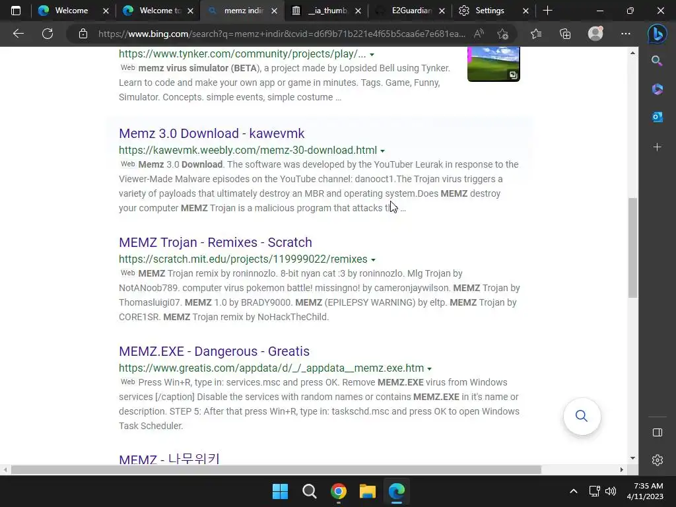Image resolution: width=676 pixels, height=507 pixels.
Task: Click the address bar URL field
Action: [x=281, y=34]
